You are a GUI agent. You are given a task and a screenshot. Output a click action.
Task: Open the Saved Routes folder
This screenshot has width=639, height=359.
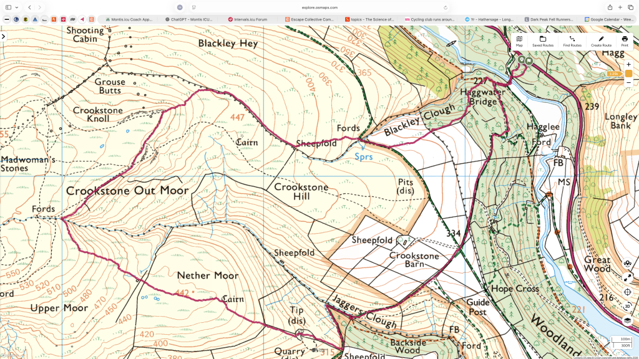[x=542, y=41]
